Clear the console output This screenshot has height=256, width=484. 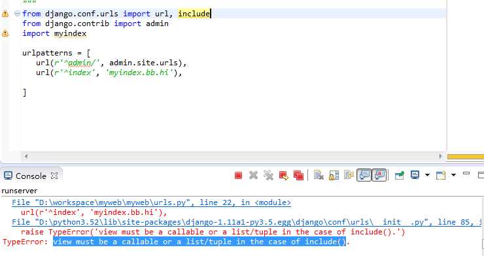coord(319,175)
